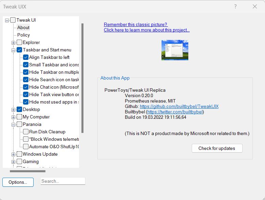Enable Automate O&O ShutUp10 checkbox

pos(26,147)
